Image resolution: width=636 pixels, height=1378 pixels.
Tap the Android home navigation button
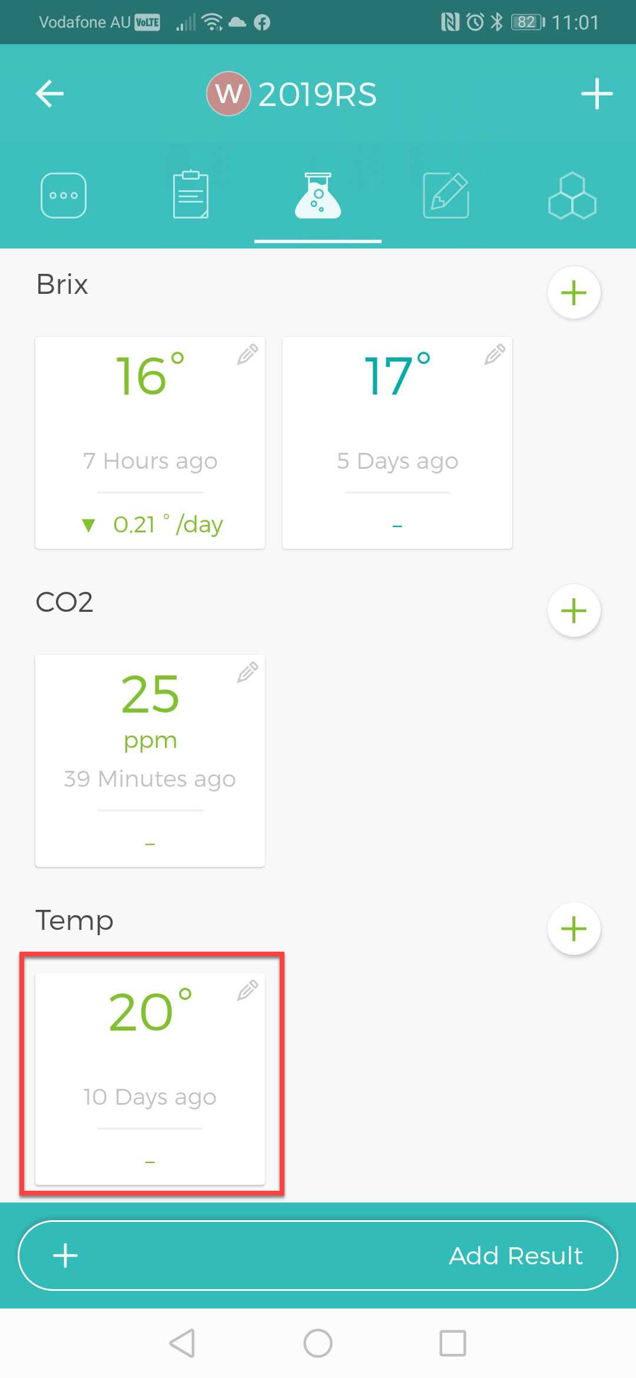pyautogui.click(x=318, y=1343)
